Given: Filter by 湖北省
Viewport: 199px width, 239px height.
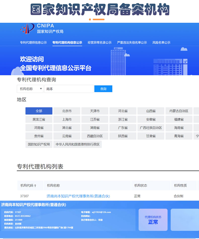Looking at the screenshot, I should [x=67, y=128].
